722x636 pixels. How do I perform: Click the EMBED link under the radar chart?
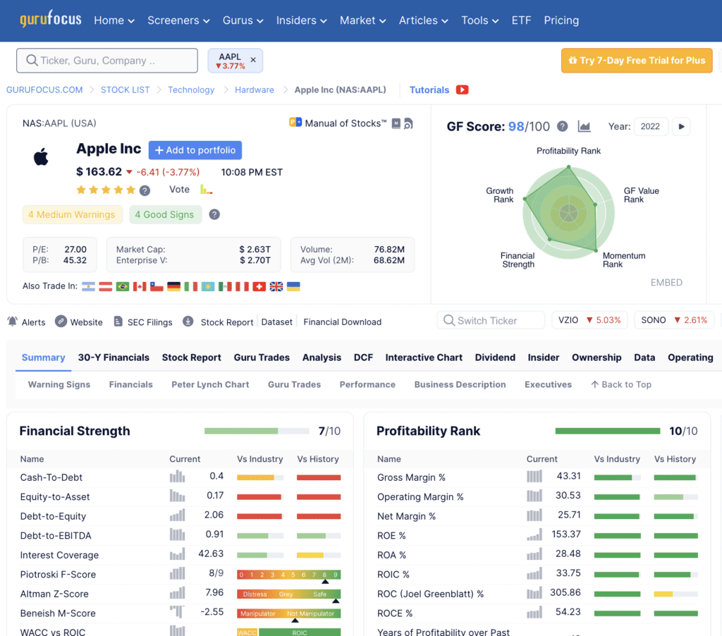coord(666,282)
